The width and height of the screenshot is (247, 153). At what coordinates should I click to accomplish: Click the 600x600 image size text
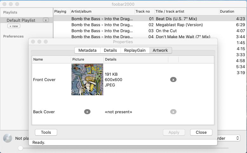pyautogui.click(x=114, y=79)
